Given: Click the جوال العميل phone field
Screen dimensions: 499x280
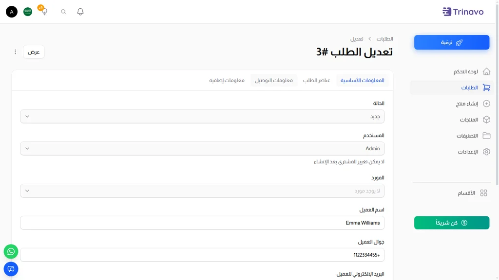Looking at the screenshot, I should (202, 255).
